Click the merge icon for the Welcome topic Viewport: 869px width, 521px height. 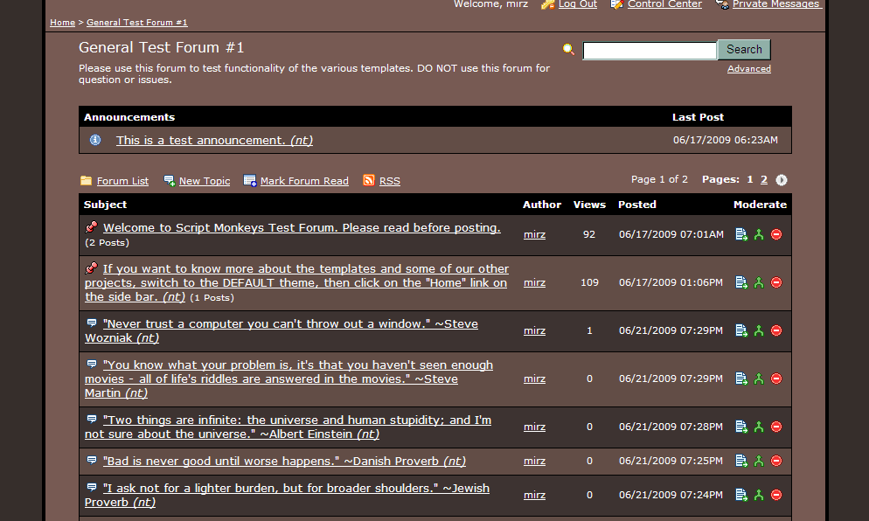click(x=759, y=234)
